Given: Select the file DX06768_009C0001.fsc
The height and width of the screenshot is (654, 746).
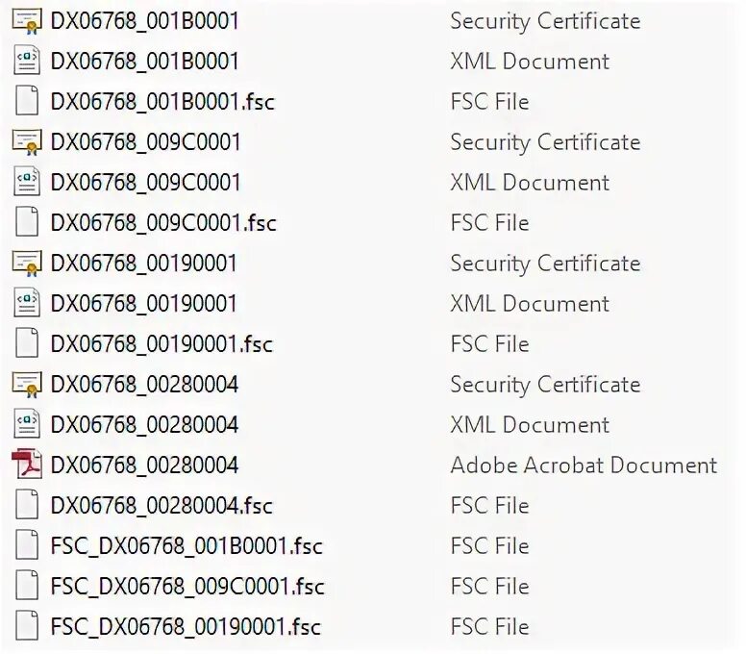Looking at the screenshot, I should [x=163, y=223].
